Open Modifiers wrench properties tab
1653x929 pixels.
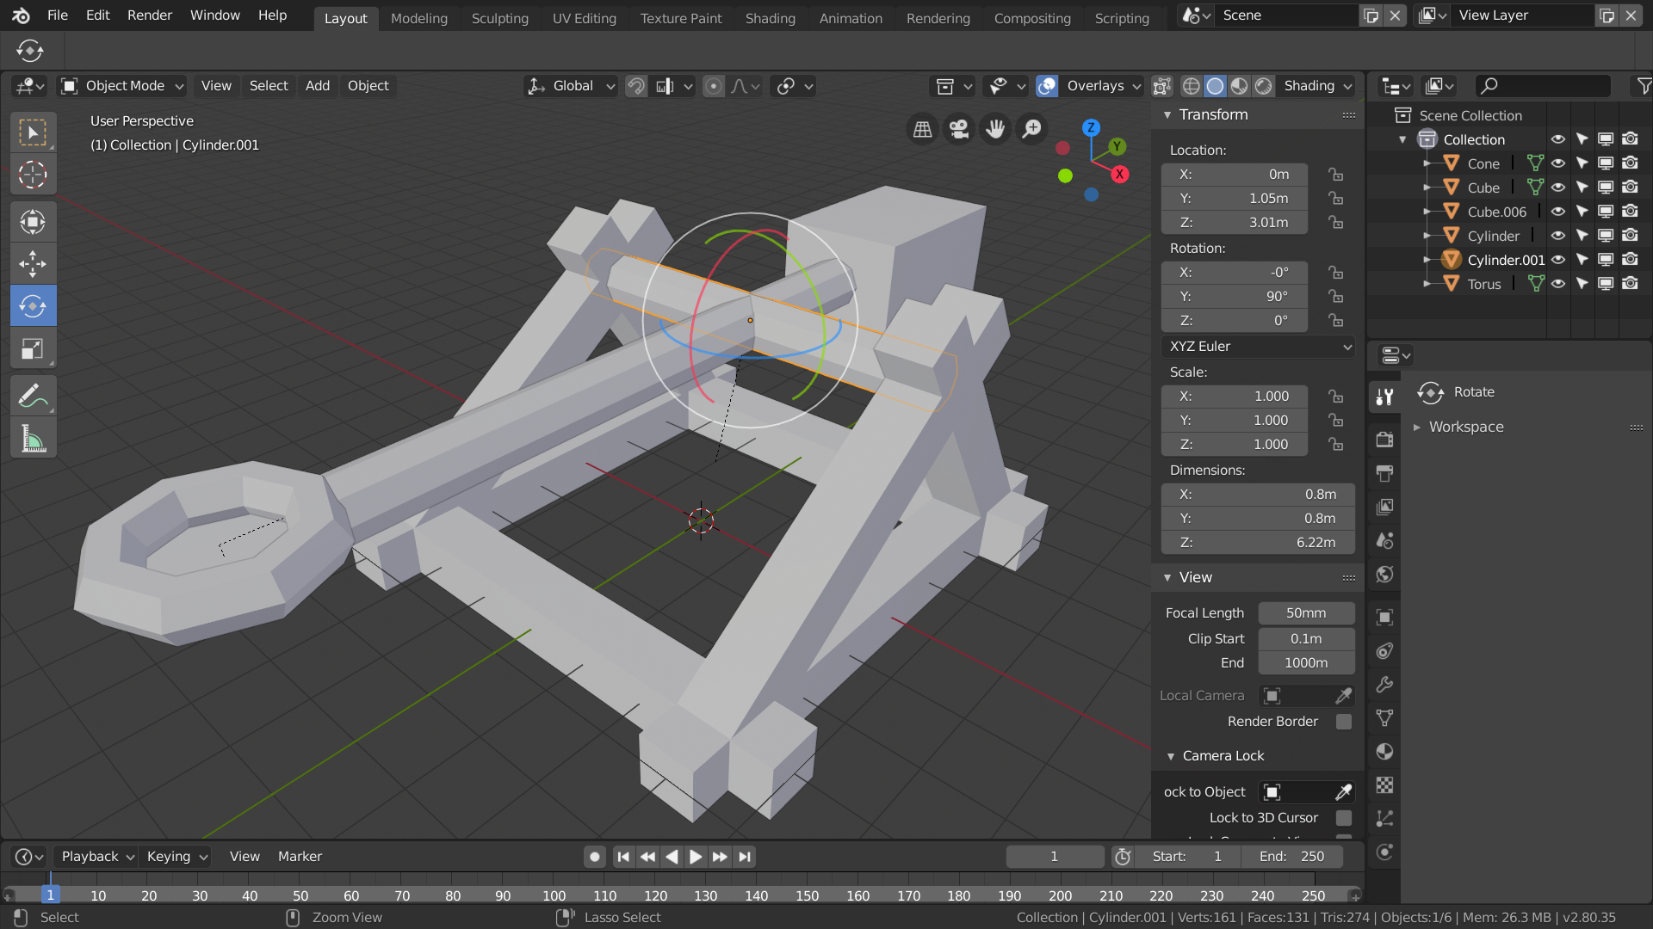click(1384, 685)
